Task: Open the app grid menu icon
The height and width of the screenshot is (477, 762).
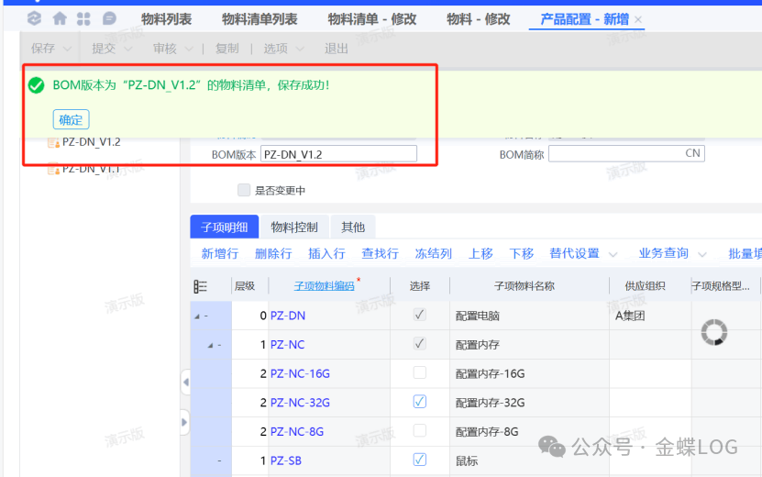Action: click(83, 18)
